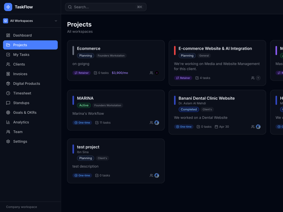The image size is (283, 212).
Task: Click the member avatar on MARINA card
Action: click(x=157, y=123)
